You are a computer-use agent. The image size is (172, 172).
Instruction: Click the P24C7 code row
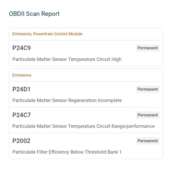86,120
